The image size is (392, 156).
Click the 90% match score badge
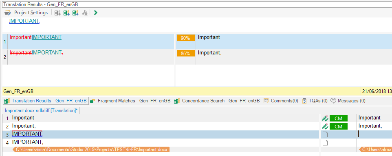(x=185, y=38)
